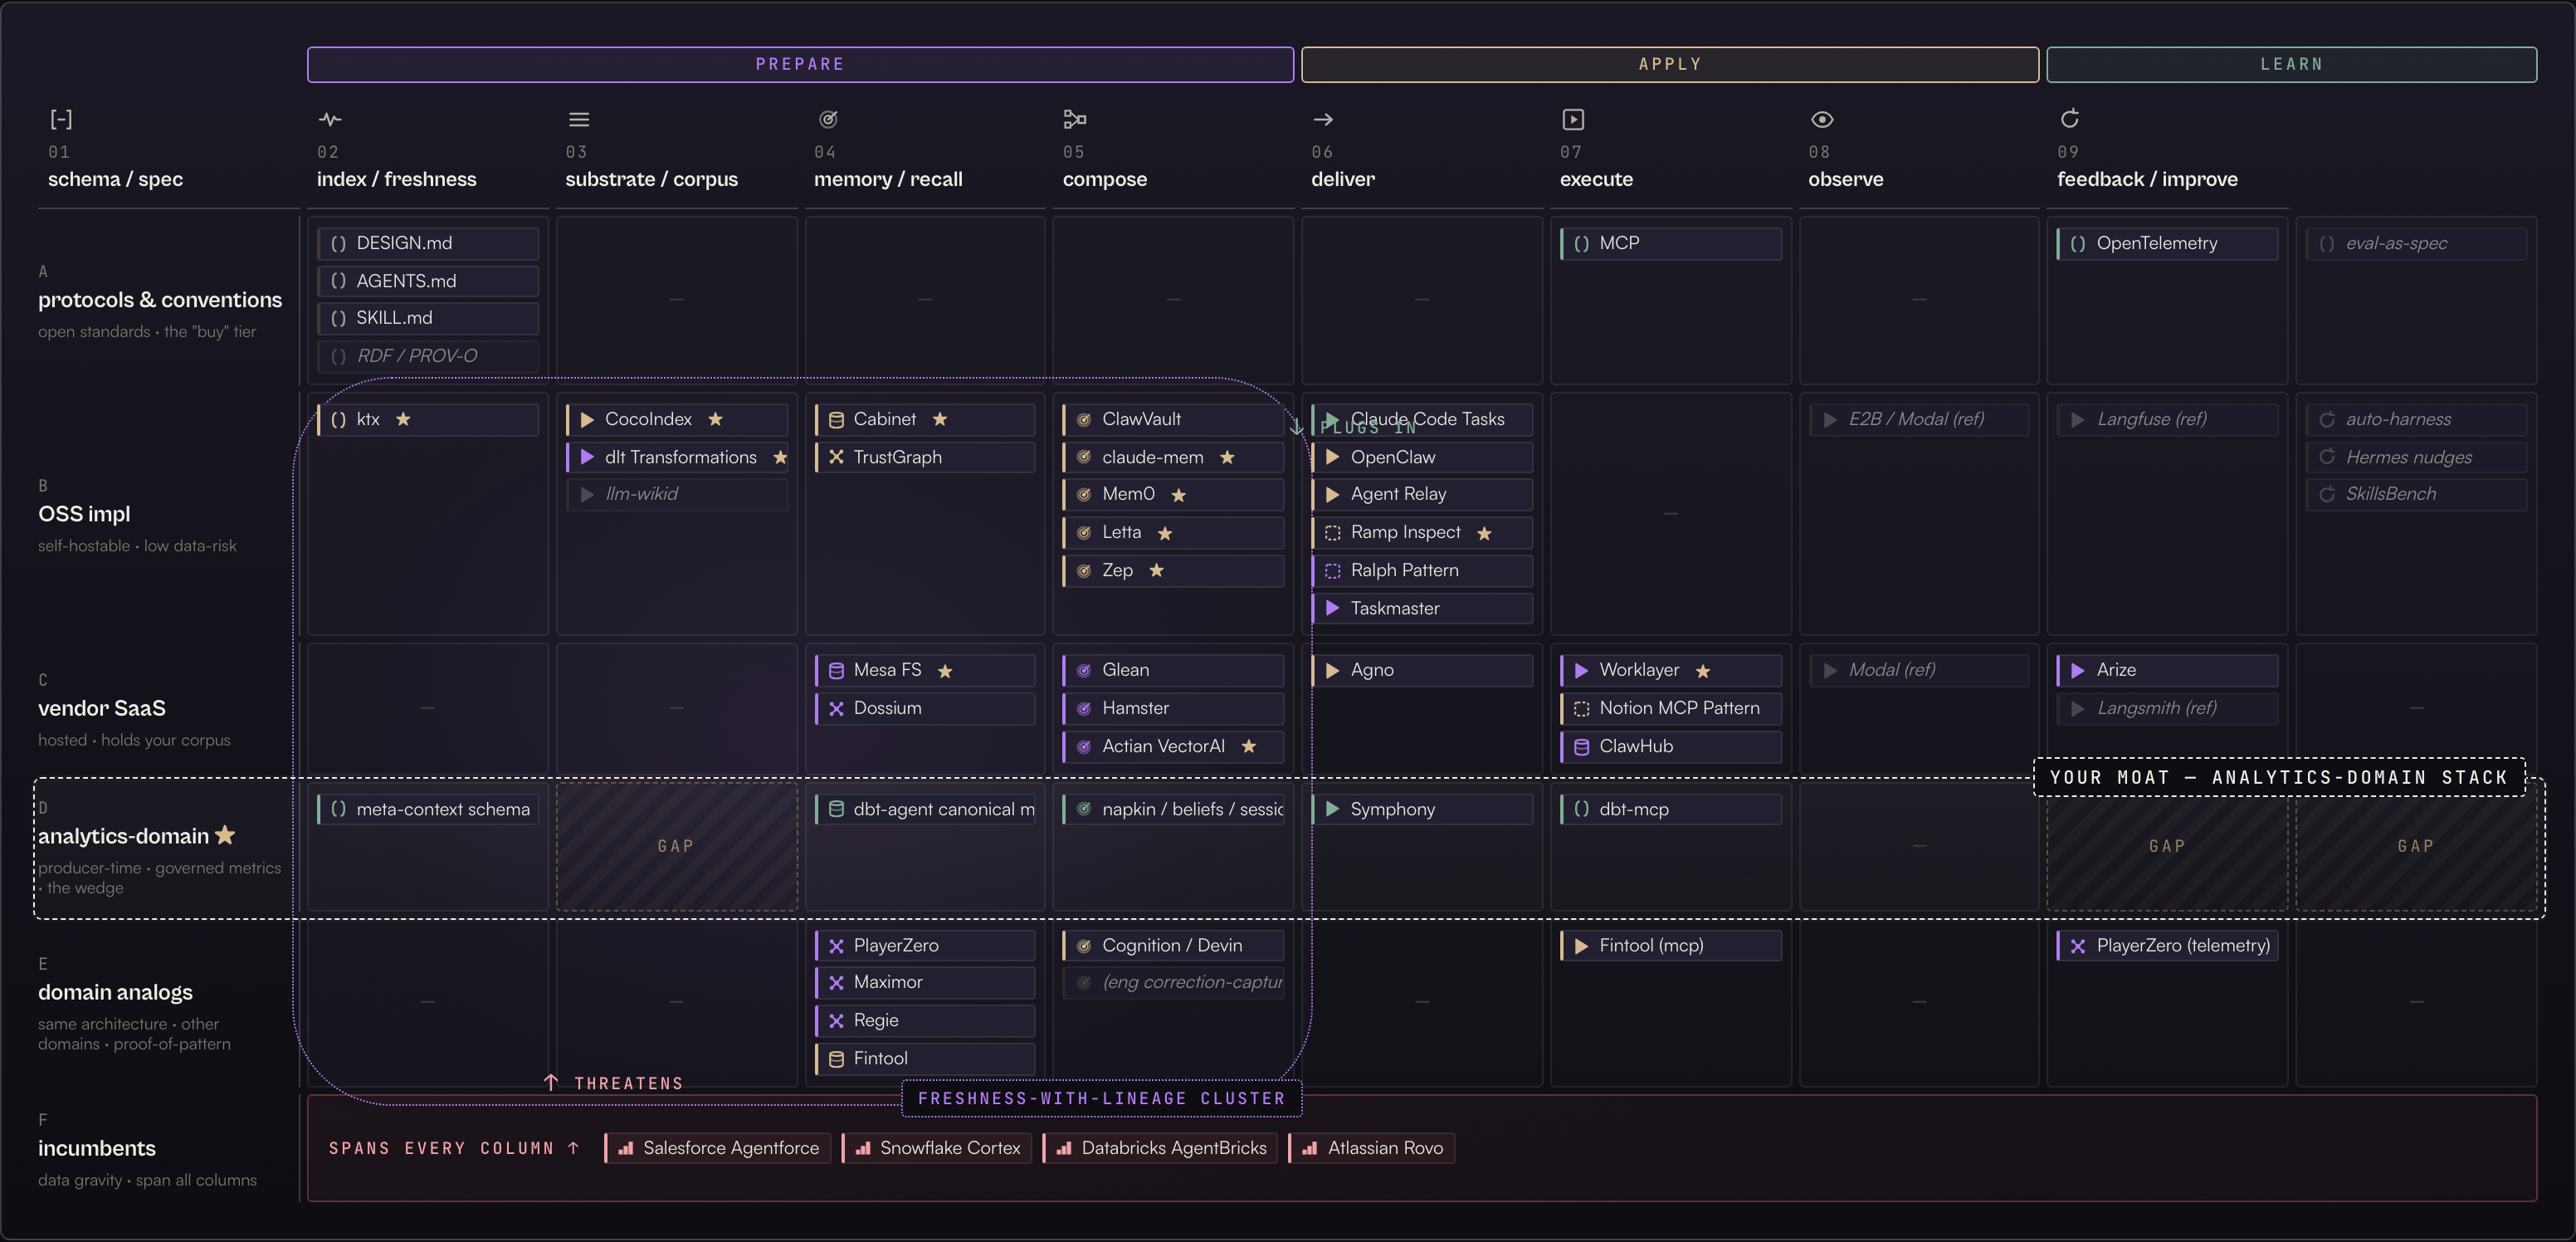Click the star next to CocoIndex
The width and height of the screenshot is (2576, 1242).
pyautogui.click(x=715, y=419)
